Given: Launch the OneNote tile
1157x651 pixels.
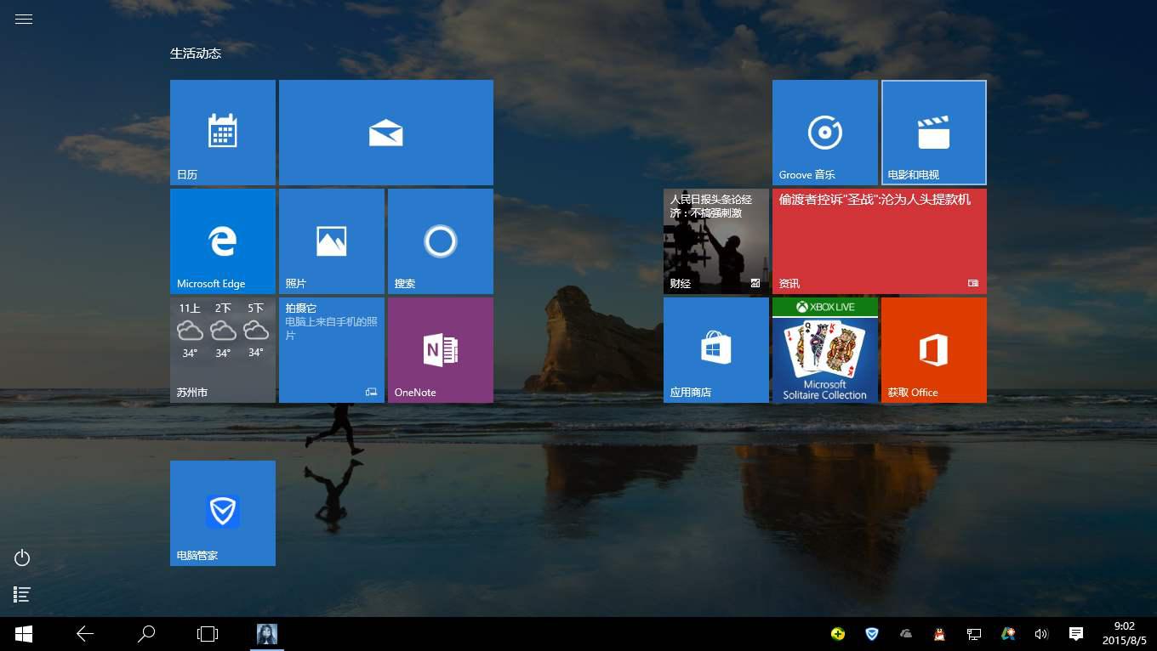Looking at the screenshot, I should 440,349.
